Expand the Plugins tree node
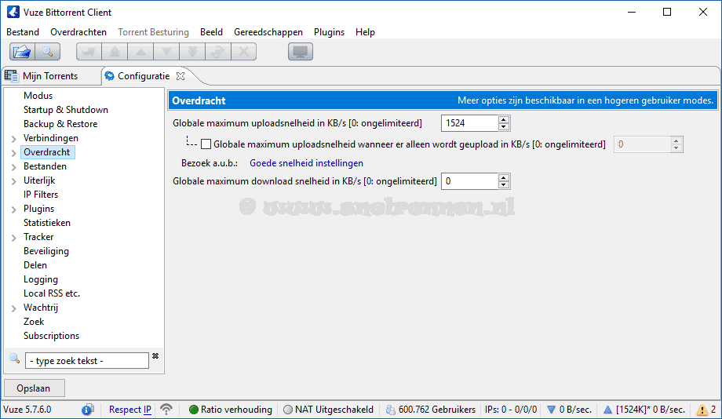722x419 pixels. tap(14, 209)
